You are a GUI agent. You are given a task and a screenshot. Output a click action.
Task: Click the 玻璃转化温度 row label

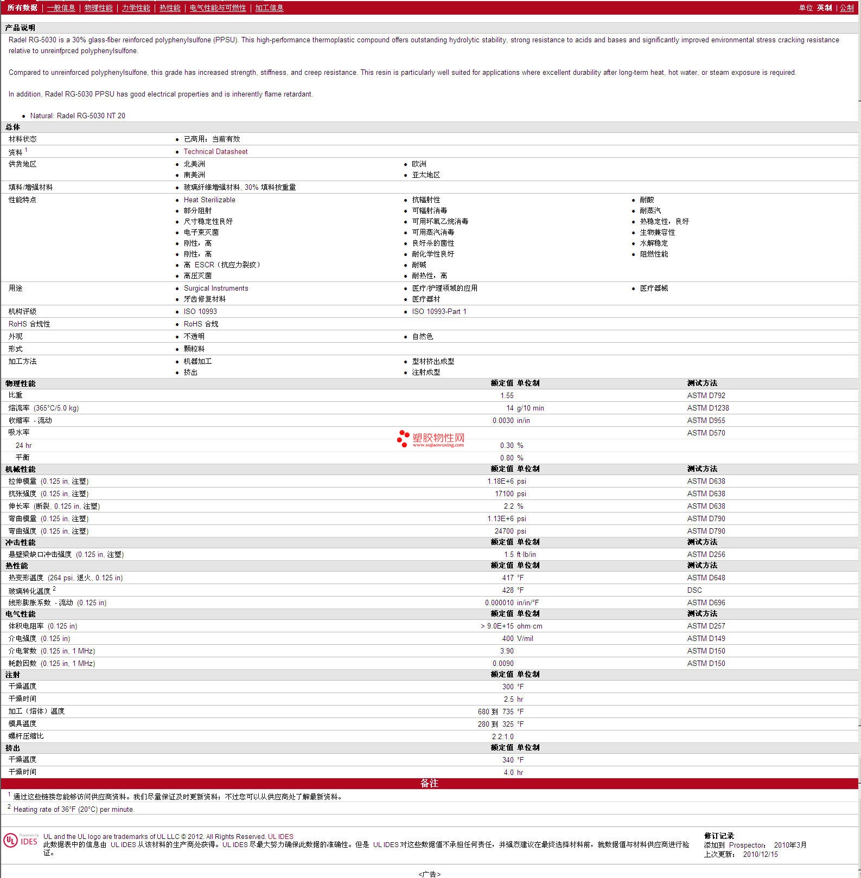[32, 590]
